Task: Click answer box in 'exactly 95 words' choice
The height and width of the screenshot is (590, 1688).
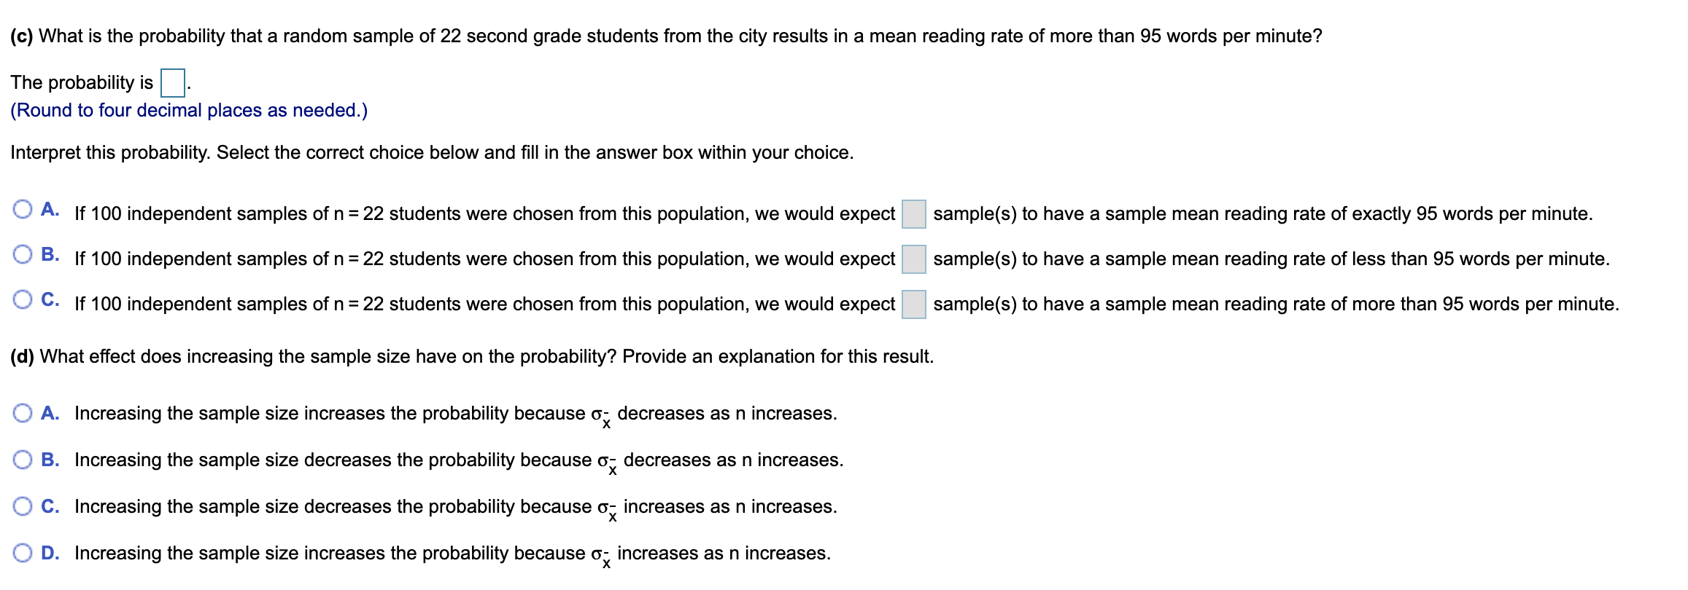Action: click(x=913, y=214)
